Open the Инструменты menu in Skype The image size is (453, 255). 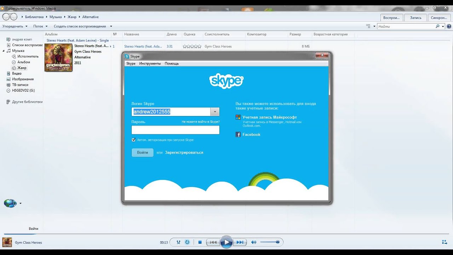150,63
